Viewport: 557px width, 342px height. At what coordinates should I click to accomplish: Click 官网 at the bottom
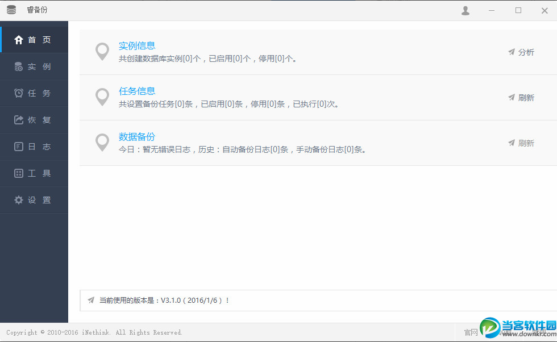click(471, 332)
